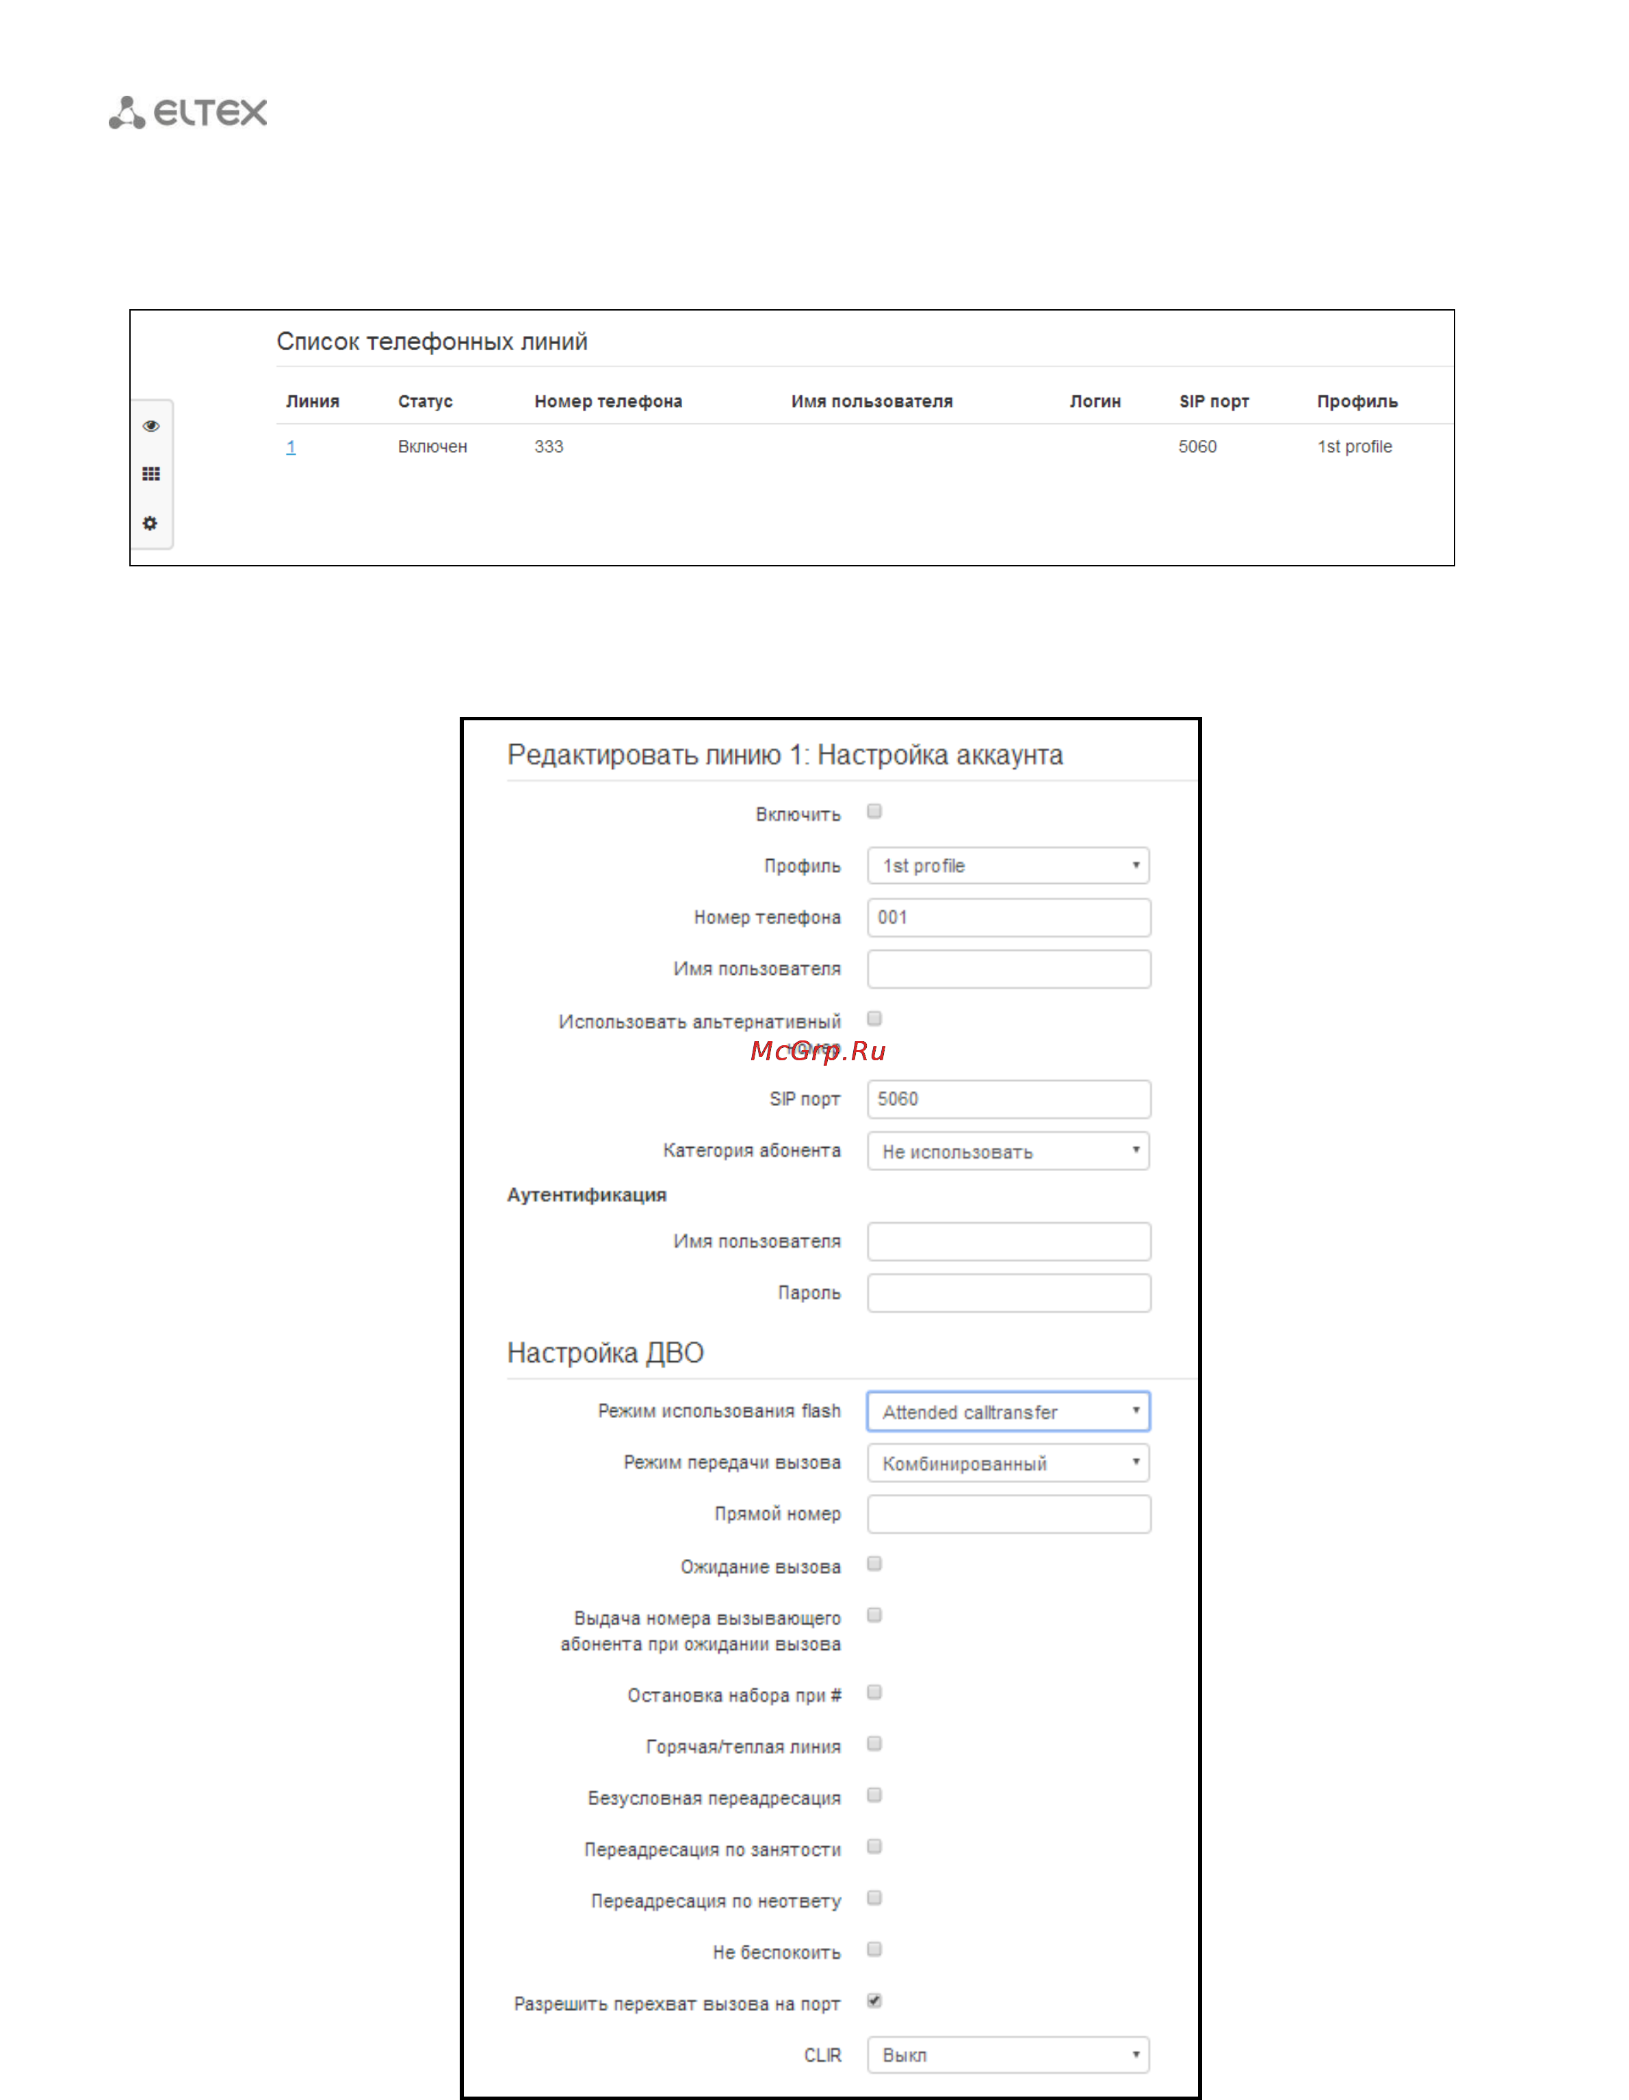Screen dimensions: 1629x2100
Task: Click the gear settings icon in sidebar
Action: (150, 523)
